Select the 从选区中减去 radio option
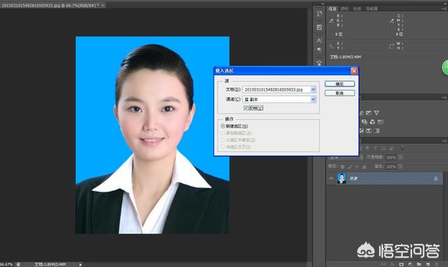 coord(223,140)
